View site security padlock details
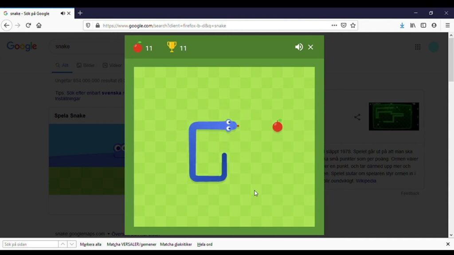The width and height of the screenshot is (454, 255). [x=98, y=25]
